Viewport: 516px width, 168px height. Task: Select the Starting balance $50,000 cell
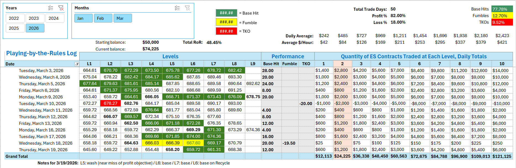(151, 42)
